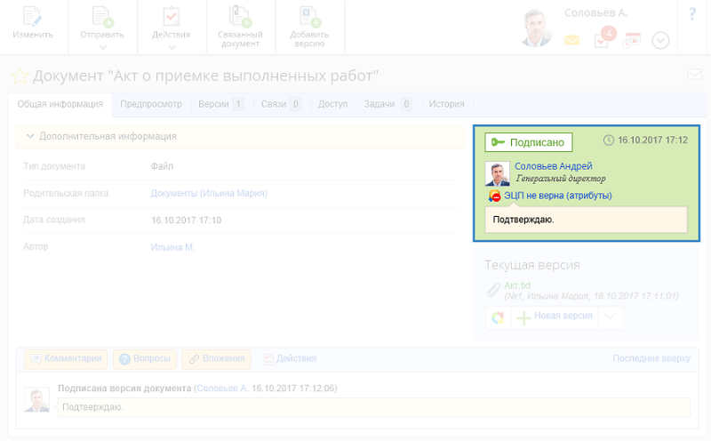
Task: Open tasks icon with badge 4
Action: coord(603,40)
